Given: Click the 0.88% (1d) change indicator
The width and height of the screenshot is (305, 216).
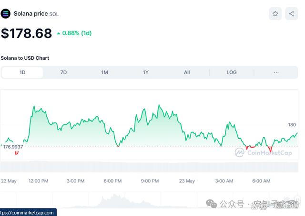Looking at the screenshot, I should click(x=74, y=33).
